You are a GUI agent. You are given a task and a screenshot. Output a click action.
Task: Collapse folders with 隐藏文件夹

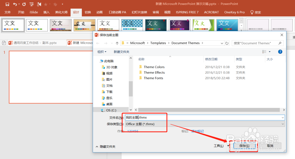pyautogui.click(x=106, y=147)
